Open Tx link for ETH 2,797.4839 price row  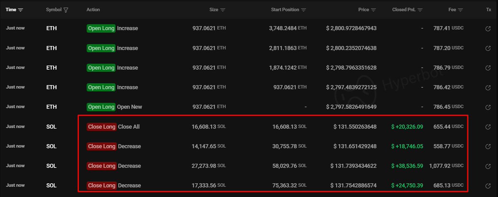coord(488,88)
